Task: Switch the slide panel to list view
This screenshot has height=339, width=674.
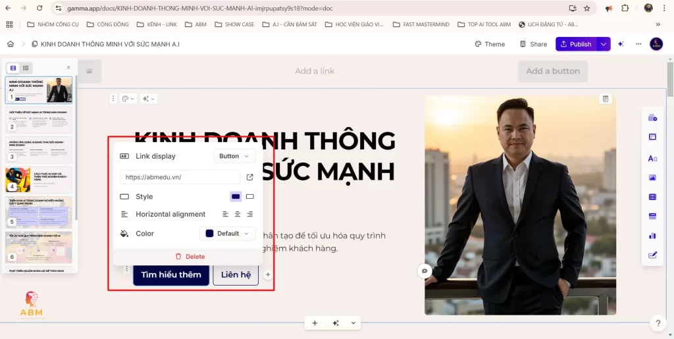Action: 26,68
